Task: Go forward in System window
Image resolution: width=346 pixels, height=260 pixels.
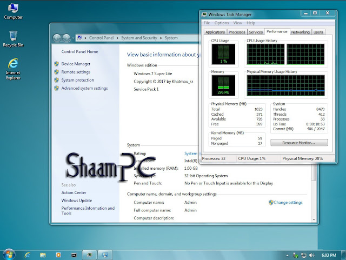Action: tap(66, 38)
